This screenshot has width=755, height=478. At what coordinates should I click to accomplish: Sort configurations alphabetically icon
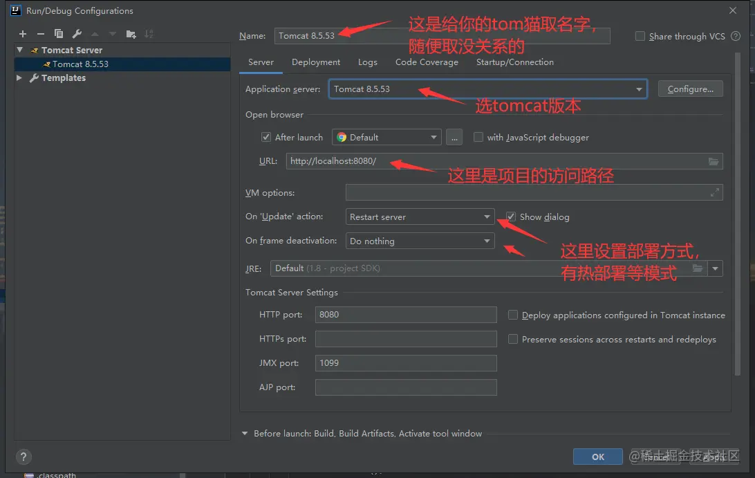(x=149, y=34)
